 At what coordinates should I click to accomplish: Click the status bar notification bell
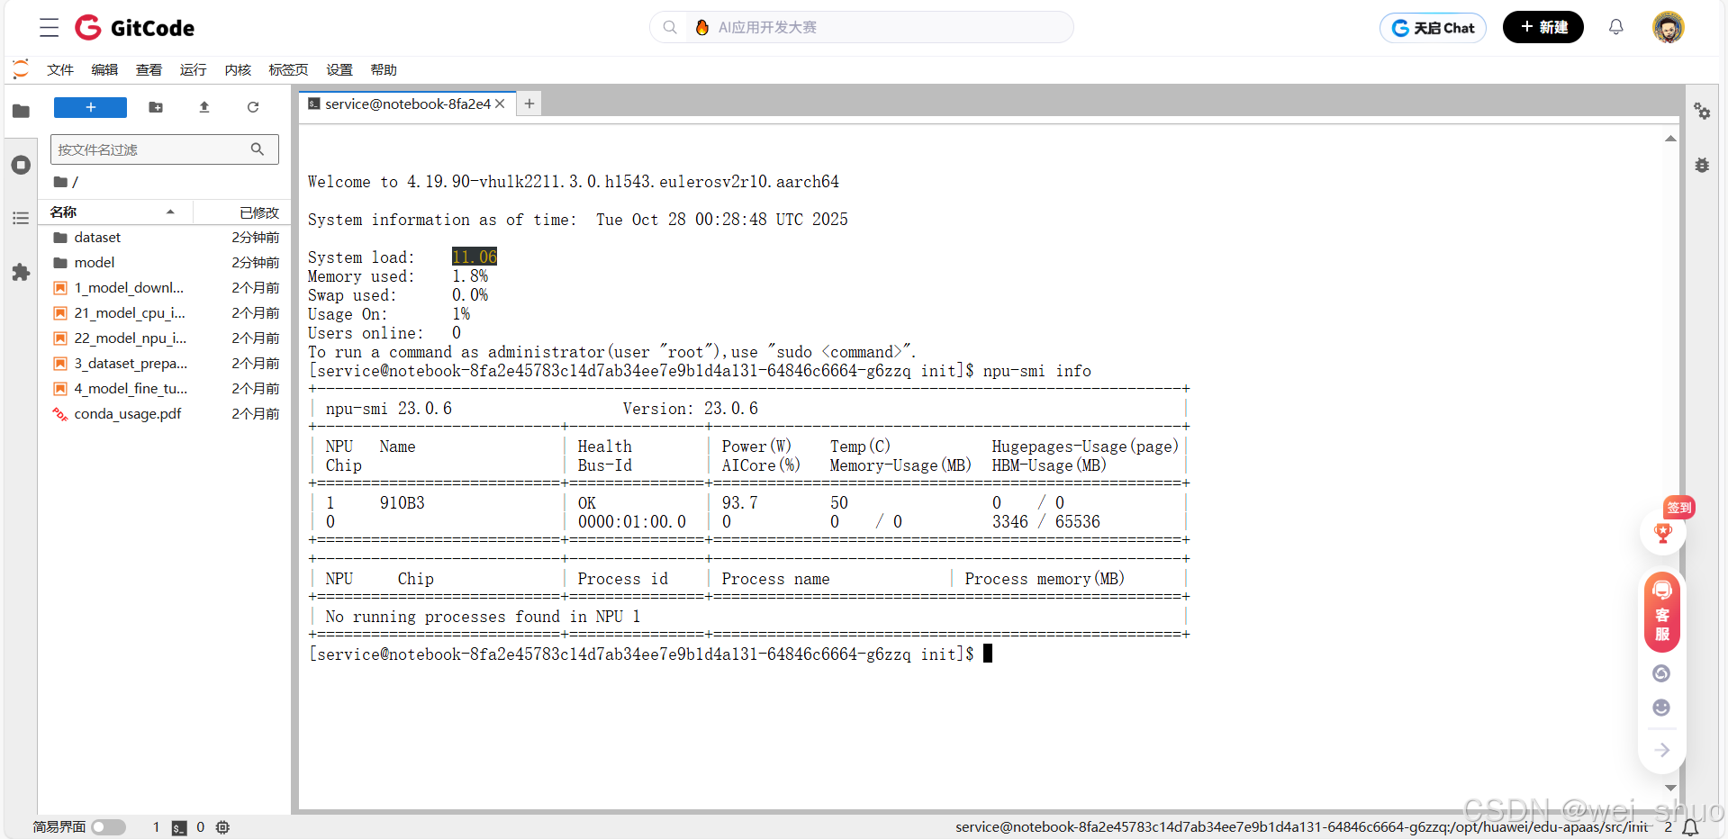1691,827
